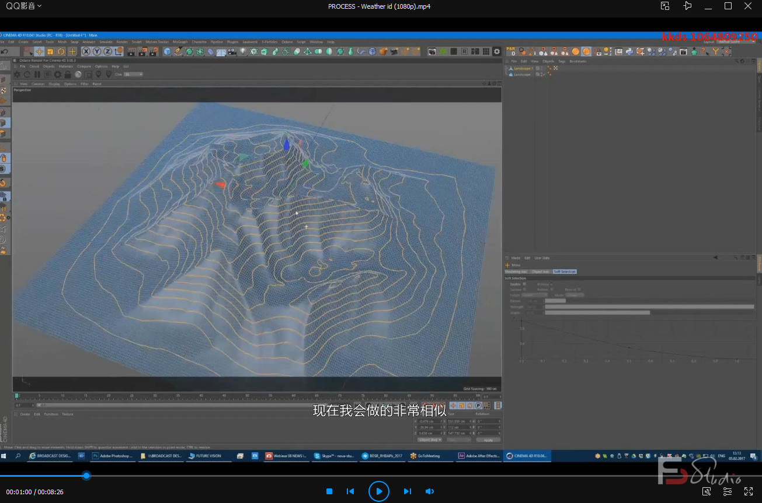Pause the Octane render with pause icon
Image resolution: width=762 pixels, height=503 pixels.
coord(37,75)
